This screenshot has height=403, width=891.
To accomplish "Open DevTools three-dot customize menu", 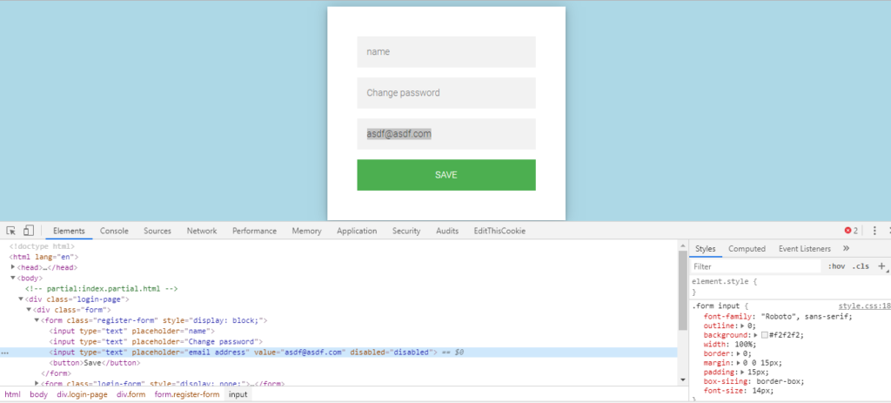I will coord(874,231).
